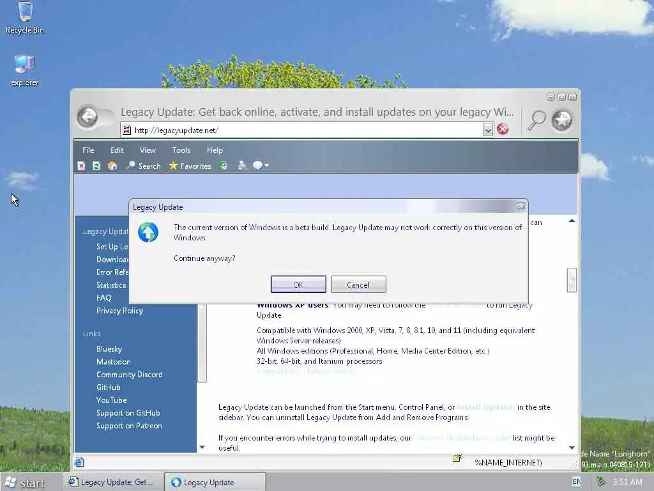The image size is (654, 491).
Task: Close the browser window
Action: 573,97
